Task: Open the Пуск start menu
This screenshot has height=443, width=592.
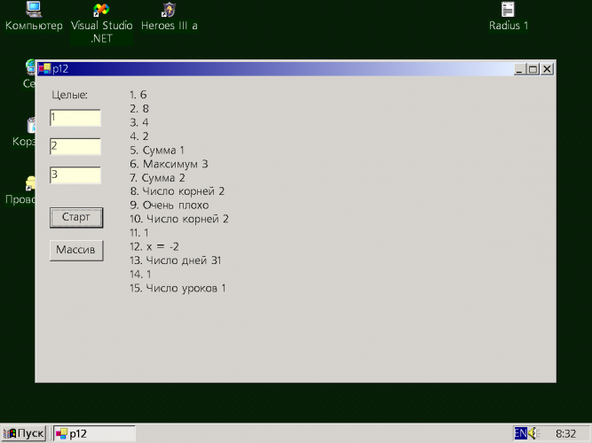Action: [x=24, y=433]
